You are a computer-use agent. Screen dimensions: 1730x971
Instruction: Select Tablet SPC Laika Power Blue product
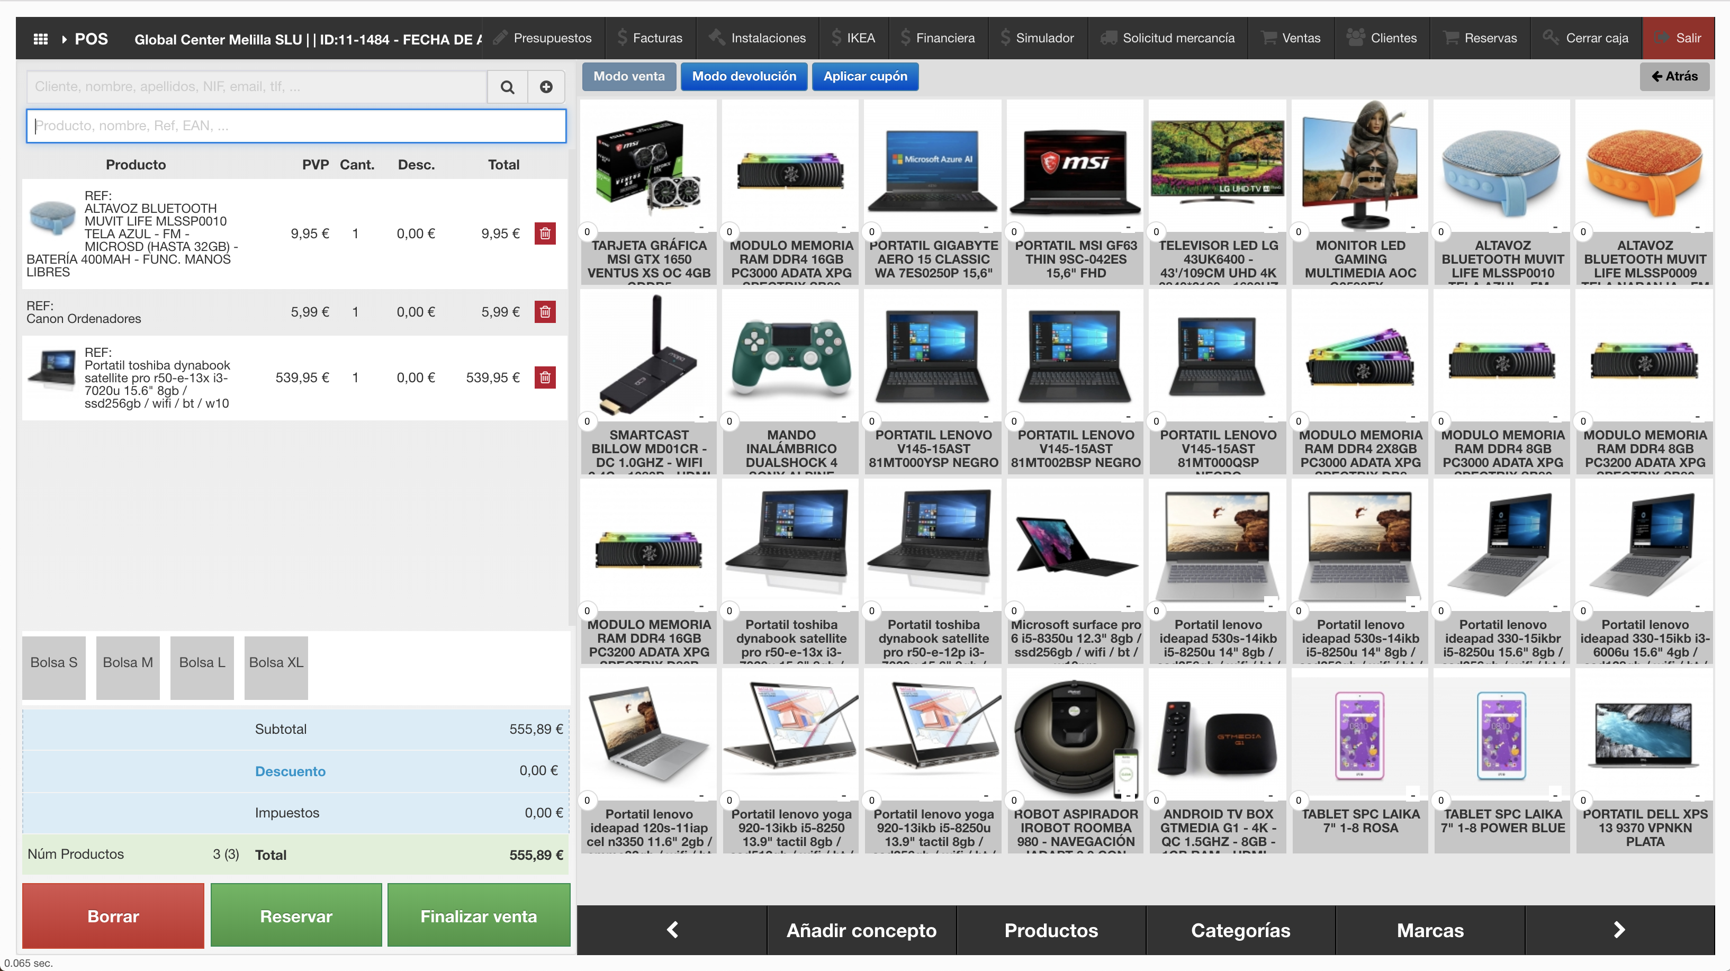1503,761
